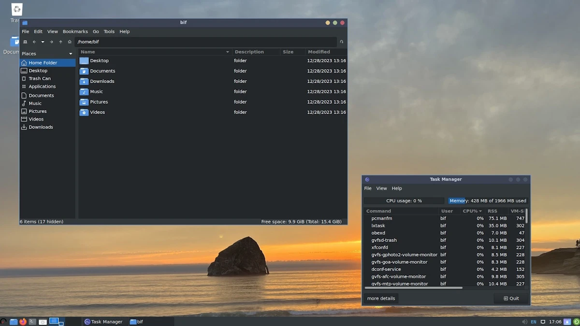Viewport: 580px width, 326px height.
Task: Click the Home icon in navigation toolbar
Action: pos(70,42)
